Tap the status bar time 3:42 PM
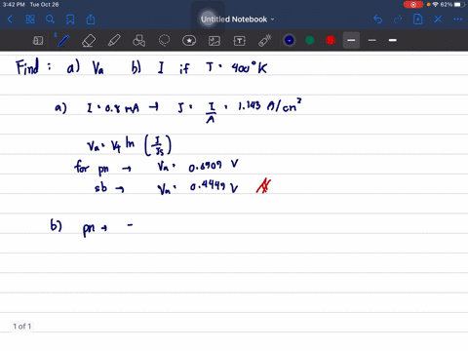 pyautogui.click(x=14, y=5)
